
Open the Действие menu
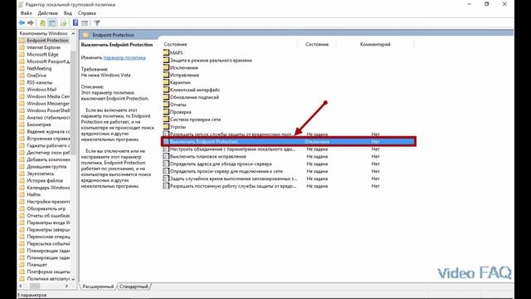[48, 13]
